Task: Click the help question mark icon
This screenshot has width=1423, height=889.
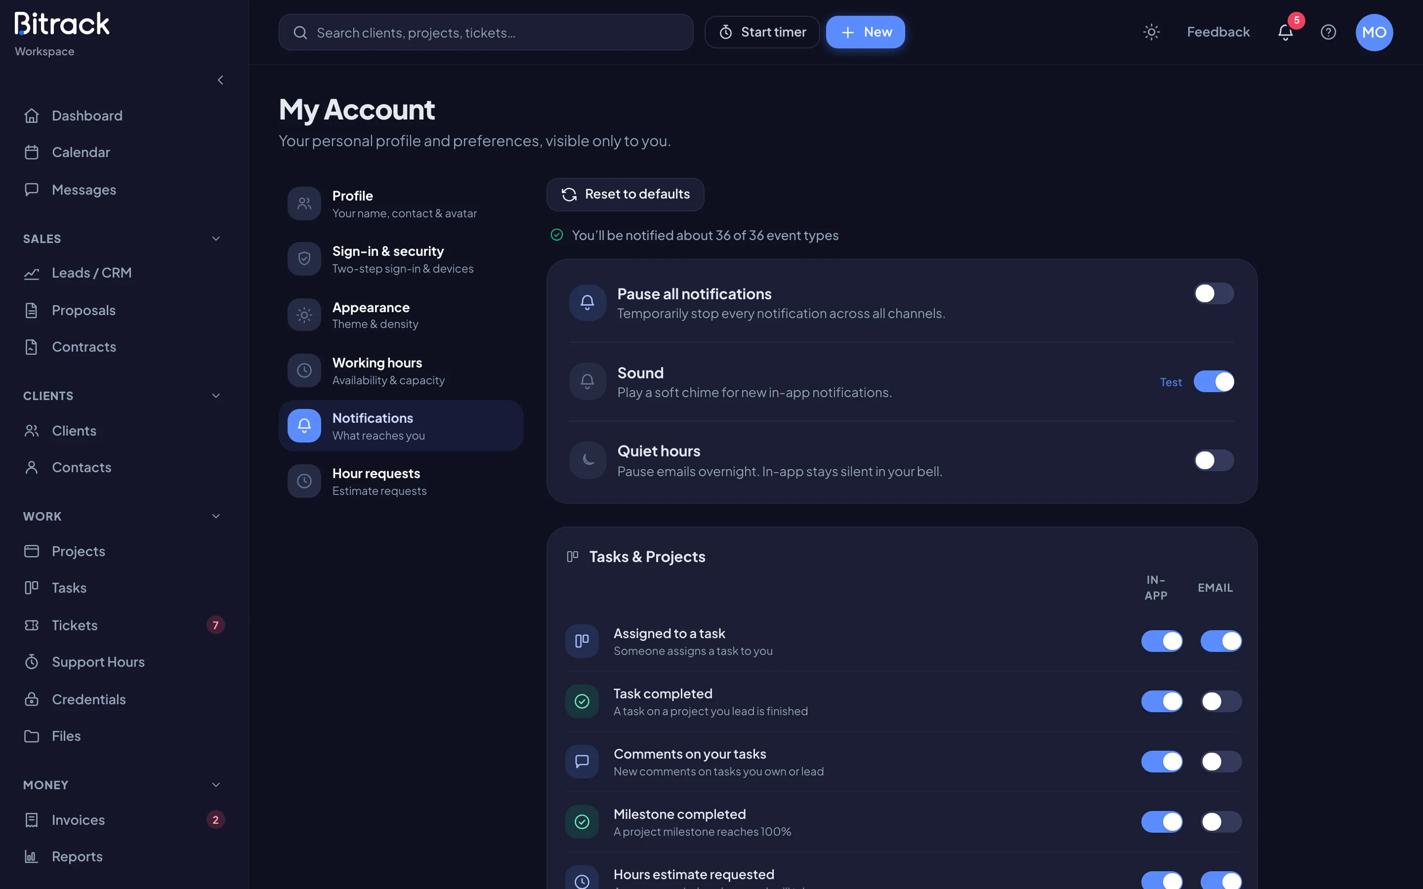Action: tap(1328, 32)
